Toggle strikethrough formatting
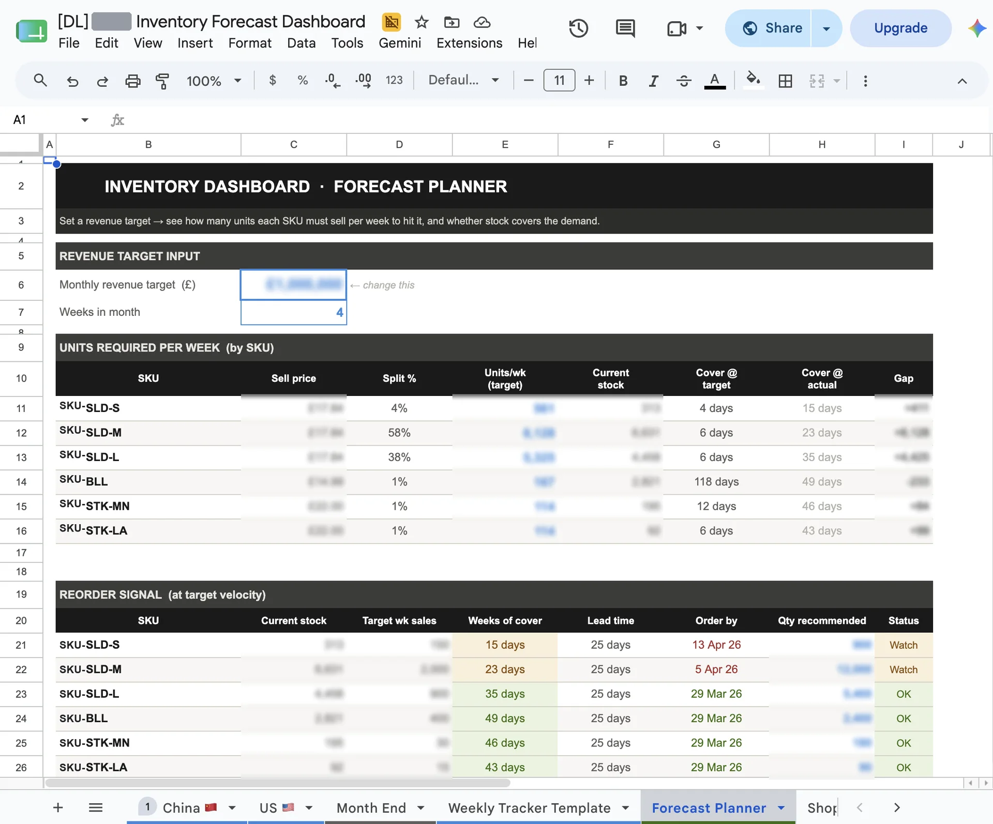993x824 pixels. (684, 81)
